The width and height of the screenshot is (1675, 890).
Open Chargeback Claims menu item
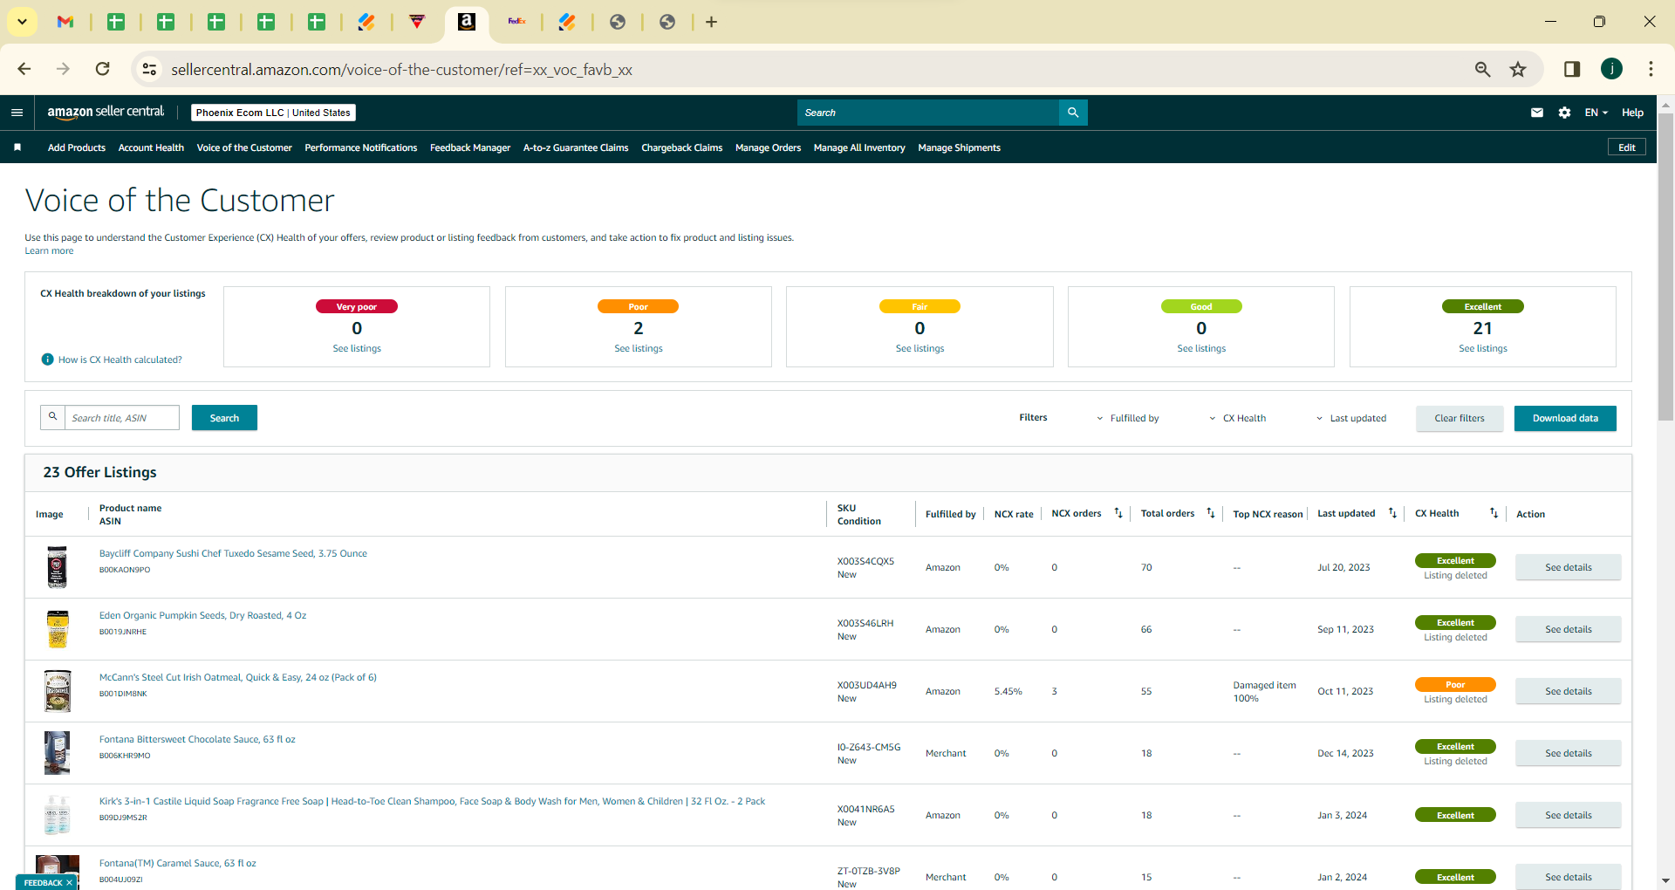[x=682, y=147]
